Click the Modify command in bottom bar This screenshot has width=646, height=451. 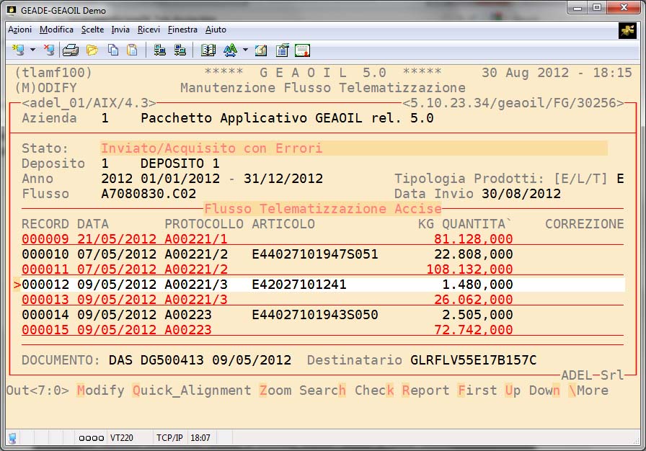100,390
